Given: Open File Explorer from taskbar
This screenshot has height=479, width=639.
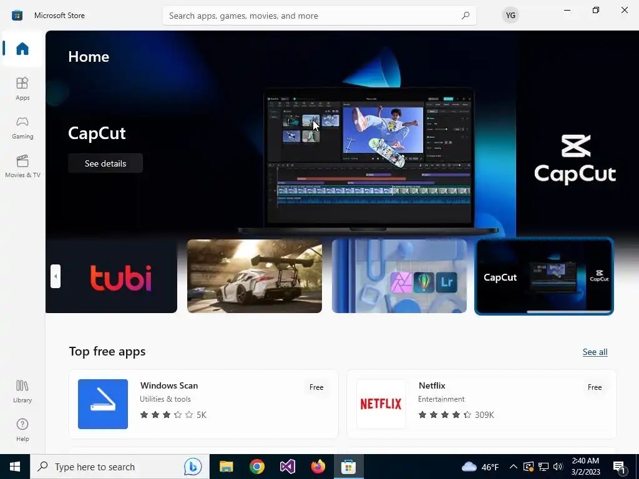Looking at the screenshot, I should [x=226, y=467].
